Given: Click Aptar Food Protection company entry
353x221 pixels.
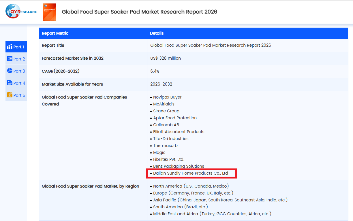Looking at the screenshot, I should click(175, 118).
